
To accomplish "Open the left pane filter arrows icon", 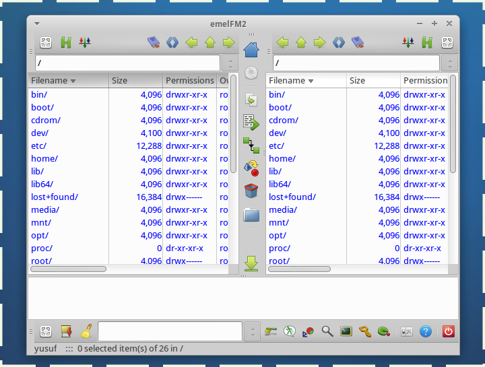I will coord(85,42).
